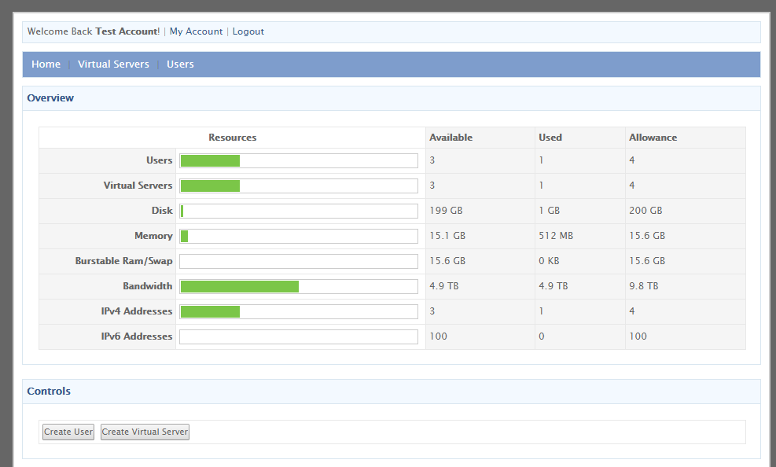Image resolution: width=776 pixels, height=467 pixels.
Task: Click the Available column header
Action: pyautogui.click(x=451, y=138)
